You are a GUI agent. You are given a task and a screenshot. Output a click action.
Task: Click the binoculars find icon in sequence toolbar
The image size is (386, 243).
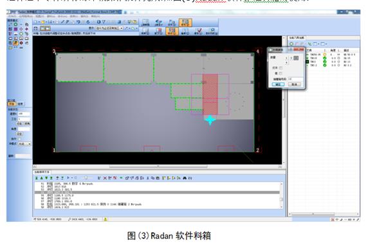point(185,178)
